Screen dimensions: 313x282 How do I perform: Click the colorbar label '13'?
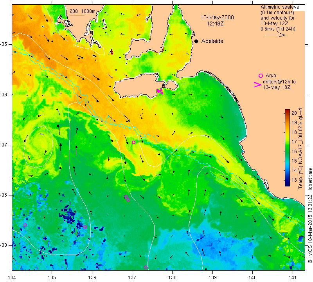(x=294, y=180)
